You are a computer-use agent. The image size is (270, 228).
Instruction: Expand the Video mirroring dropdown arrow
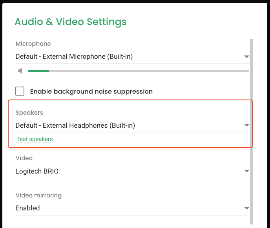coord(246,208)
